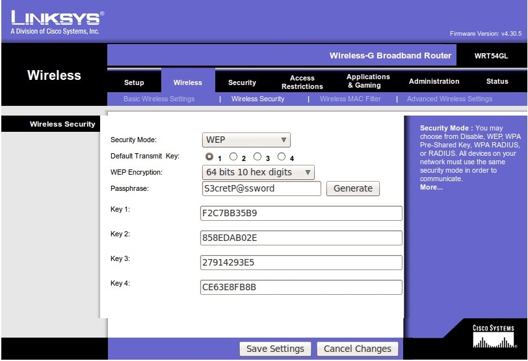
Task: Open the Security tab
Action: click(242, 82)
